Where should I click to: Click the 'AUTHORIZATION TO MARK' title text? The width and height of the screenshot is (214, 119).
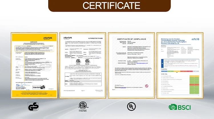tap(96, 38)
